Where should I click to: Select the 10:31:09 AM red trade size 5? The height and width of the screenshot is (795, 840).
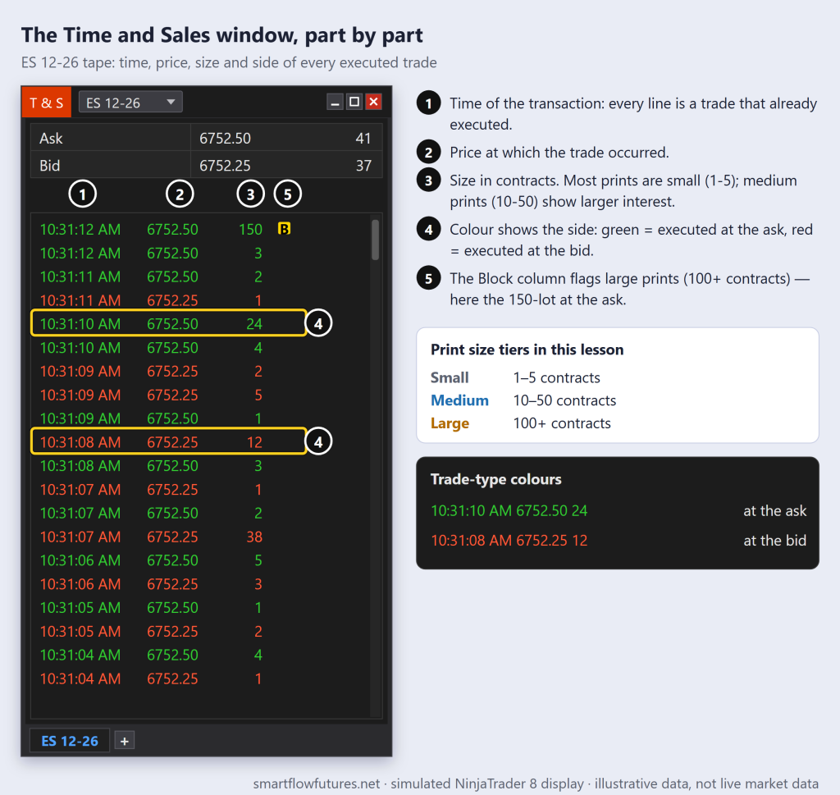tap(200, 395)
